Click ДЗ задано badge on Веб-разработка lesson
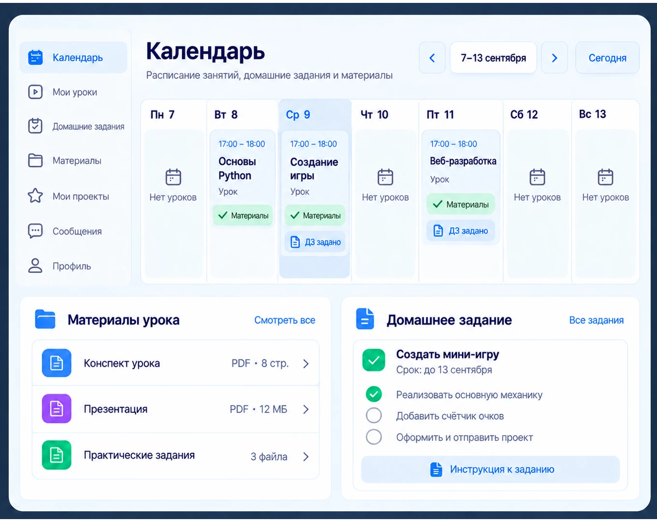Image resolution: width=657 pixels, height=522 pixels. (x=461, y=231)
